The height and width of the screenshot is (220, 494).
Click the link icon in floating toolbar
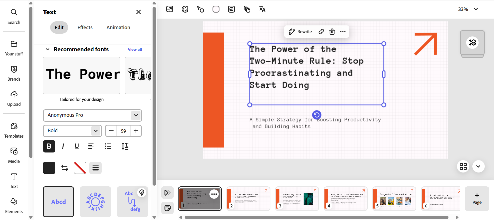(321, 32)
